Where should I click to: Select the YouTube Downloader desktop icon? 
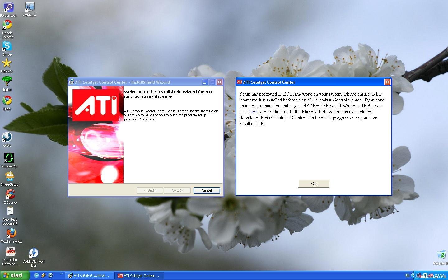(x=11, y=256)
